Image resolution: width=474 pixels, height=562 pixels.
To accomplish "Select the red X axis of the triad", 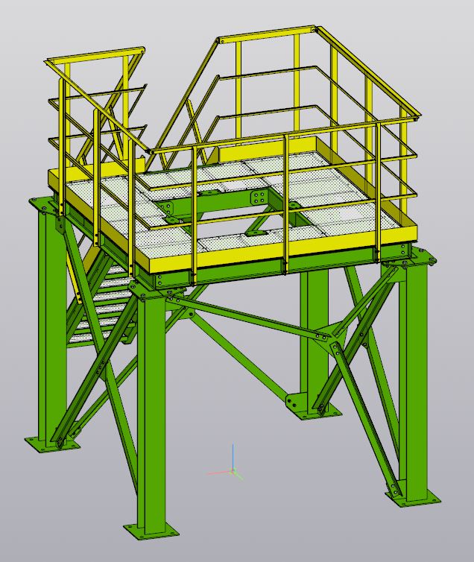I will coord(217,473).
